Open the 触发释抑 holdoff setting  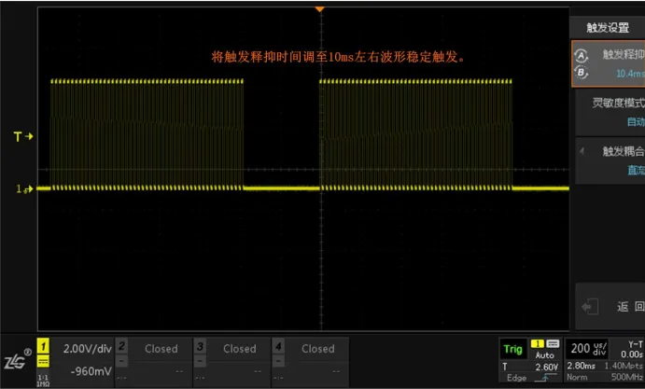(609, 63)
